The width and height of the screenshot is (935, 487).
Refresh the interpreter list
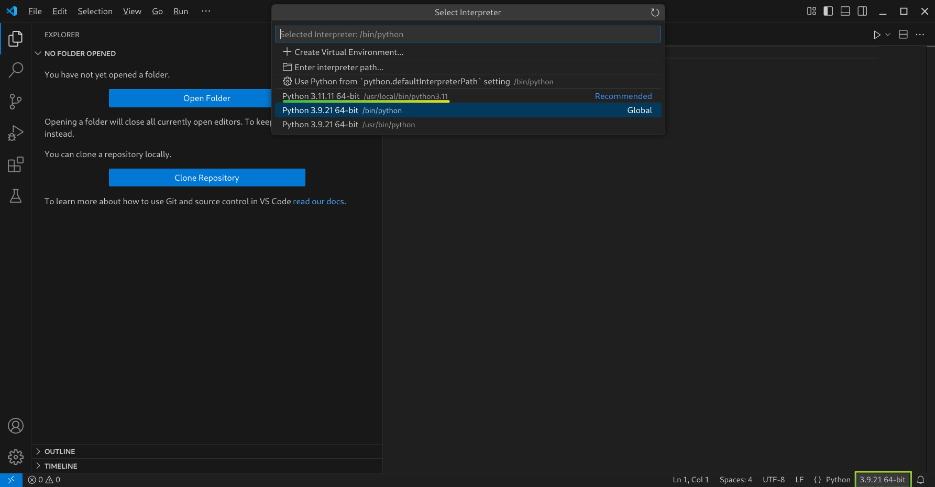click(655, 13)
